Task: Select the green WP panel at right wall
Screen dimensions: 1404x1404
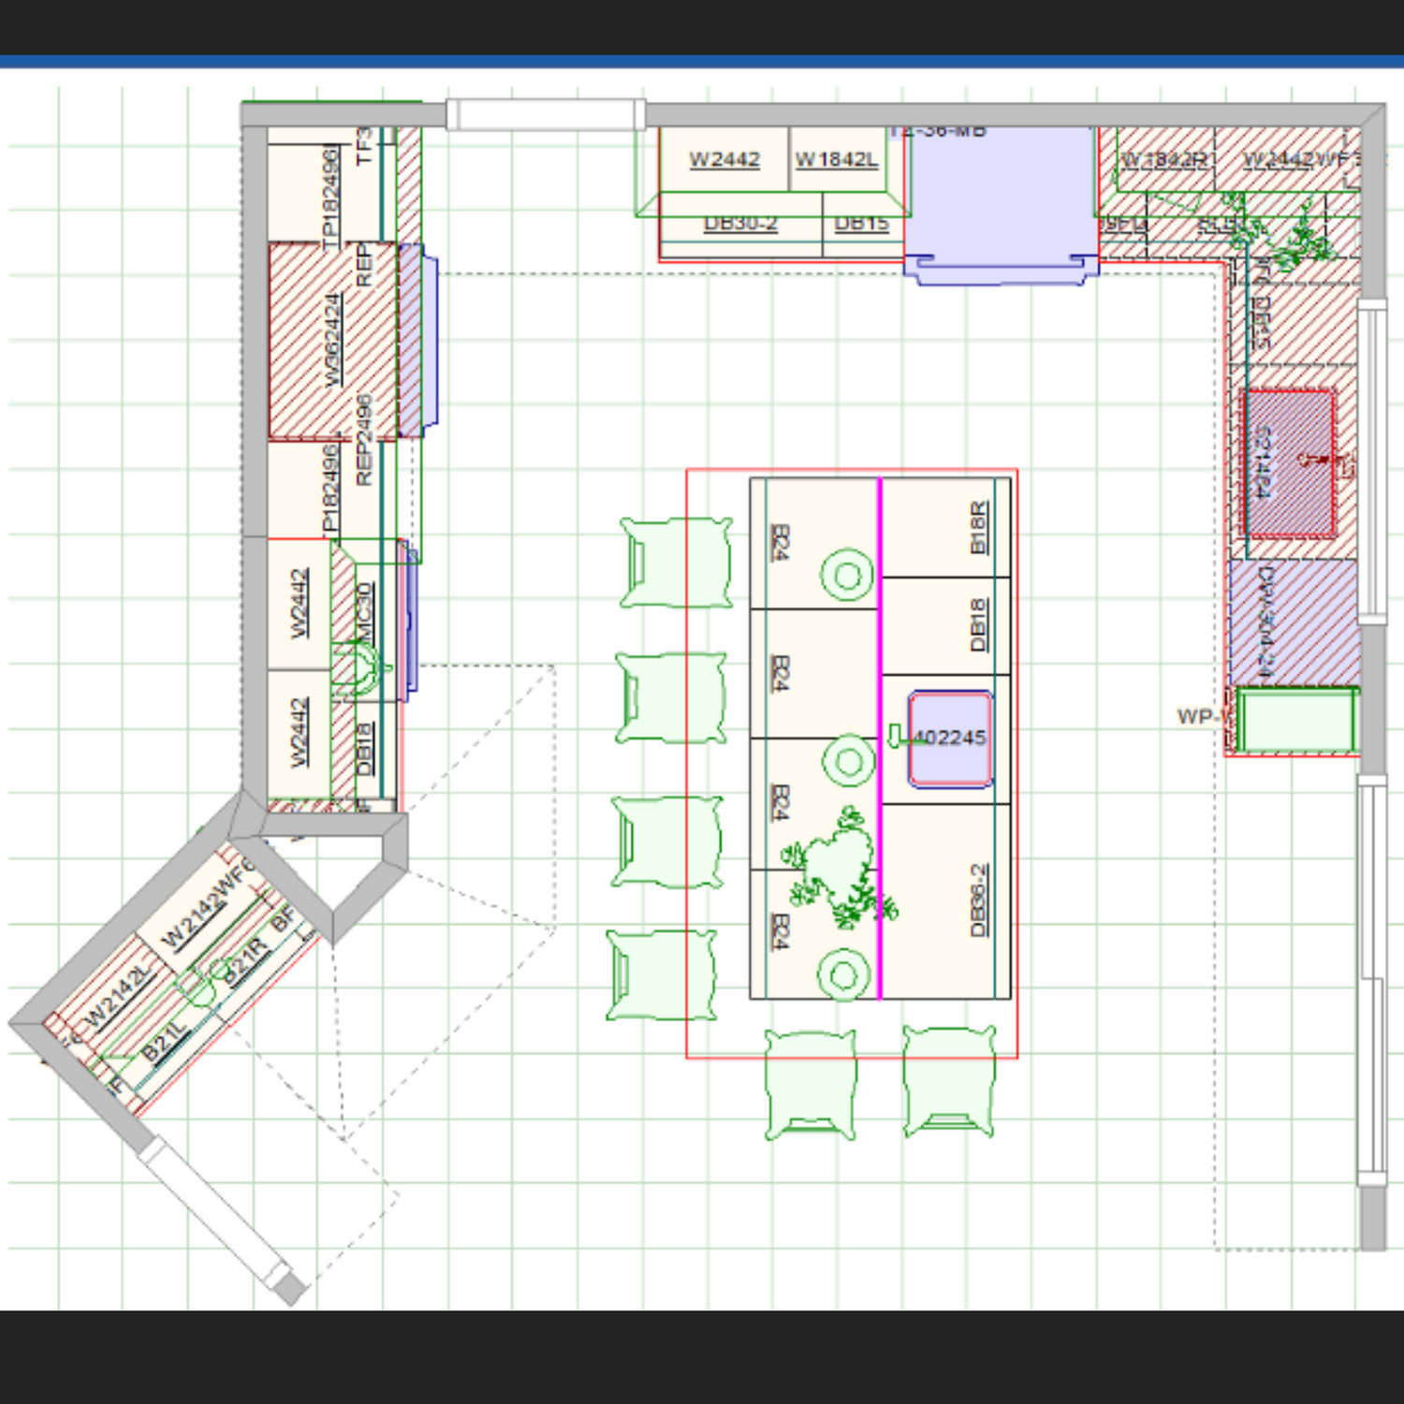Action: coord(1296,719)
